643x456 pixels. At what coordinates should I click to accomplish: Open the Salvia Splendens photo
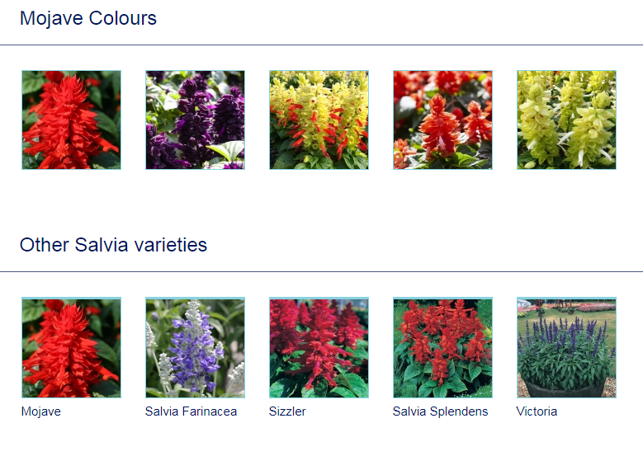point(443,347)
